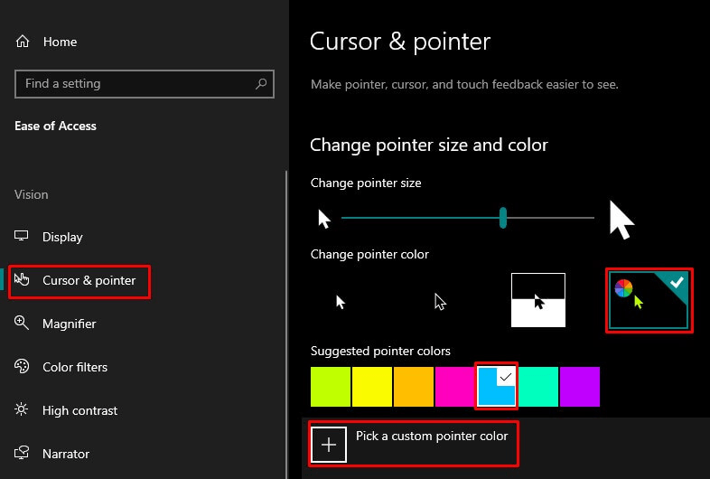This screenshot has width=710, height=479.
Task: Select the custom color pointer option
Action: click(649, 300)
